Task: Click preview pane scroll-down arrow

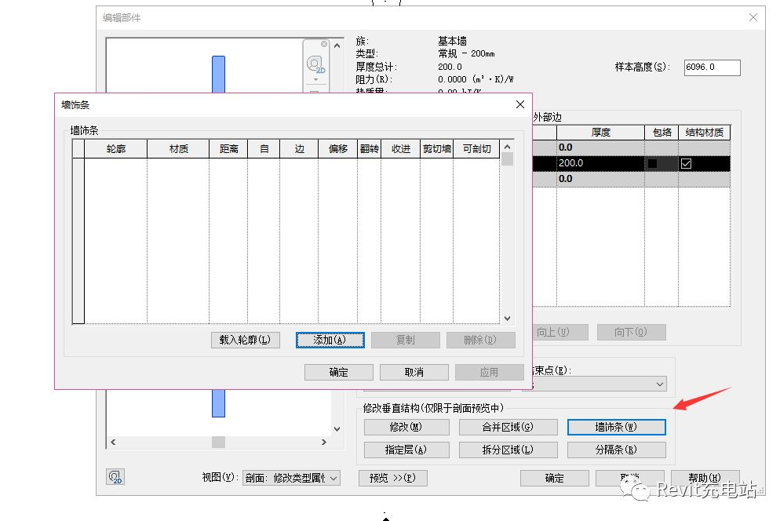Action: pyautogui.click(x=337, y=428)
